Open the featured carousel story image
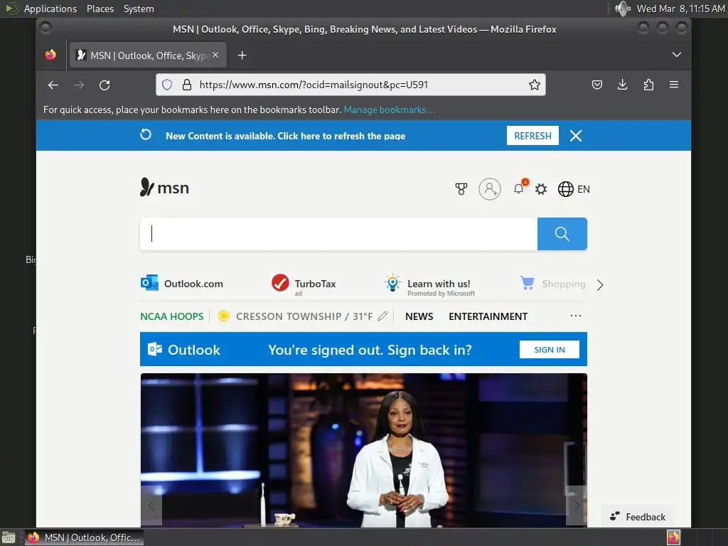 (363, 449)
